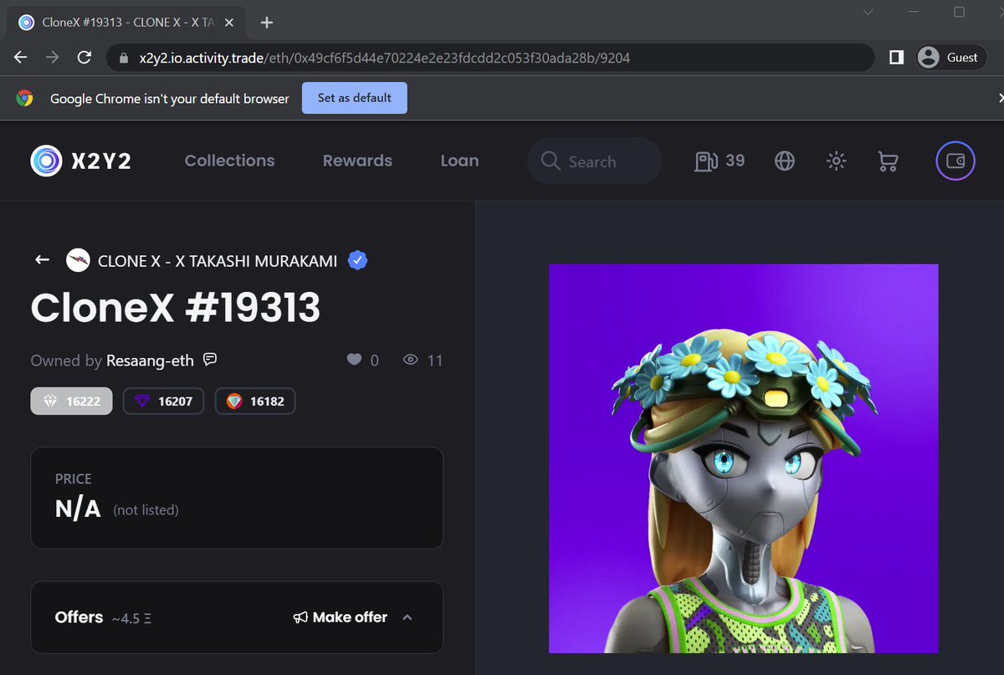Click Set as default button
Screen dimensions: 1004x675
[355, 98]
